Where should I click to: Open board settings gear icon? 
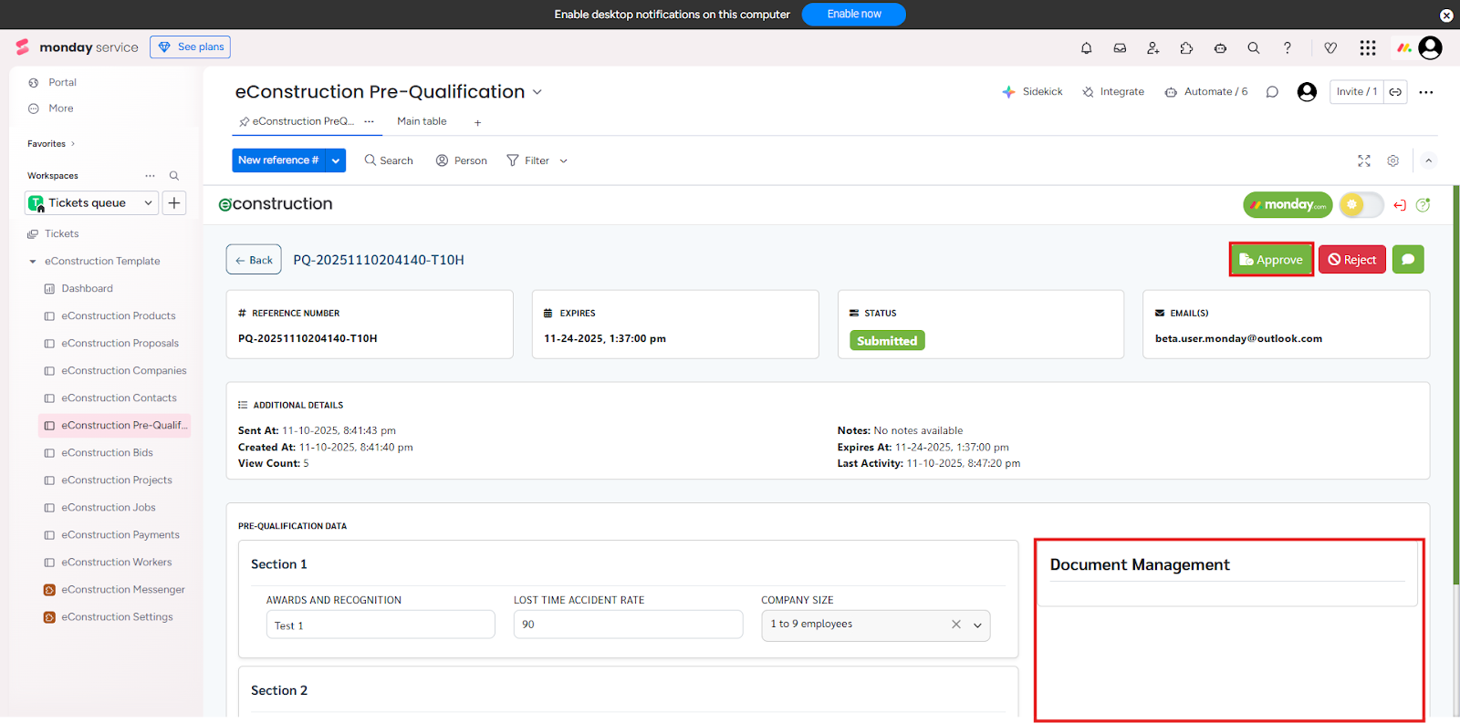coord(1392,160)
